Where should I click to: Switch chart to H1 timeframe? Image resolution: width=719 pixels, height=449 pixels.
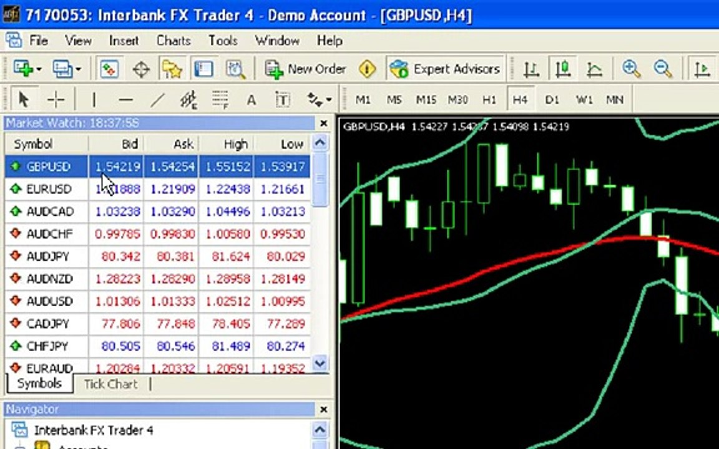pyautogui.click(x=489, y=99)
